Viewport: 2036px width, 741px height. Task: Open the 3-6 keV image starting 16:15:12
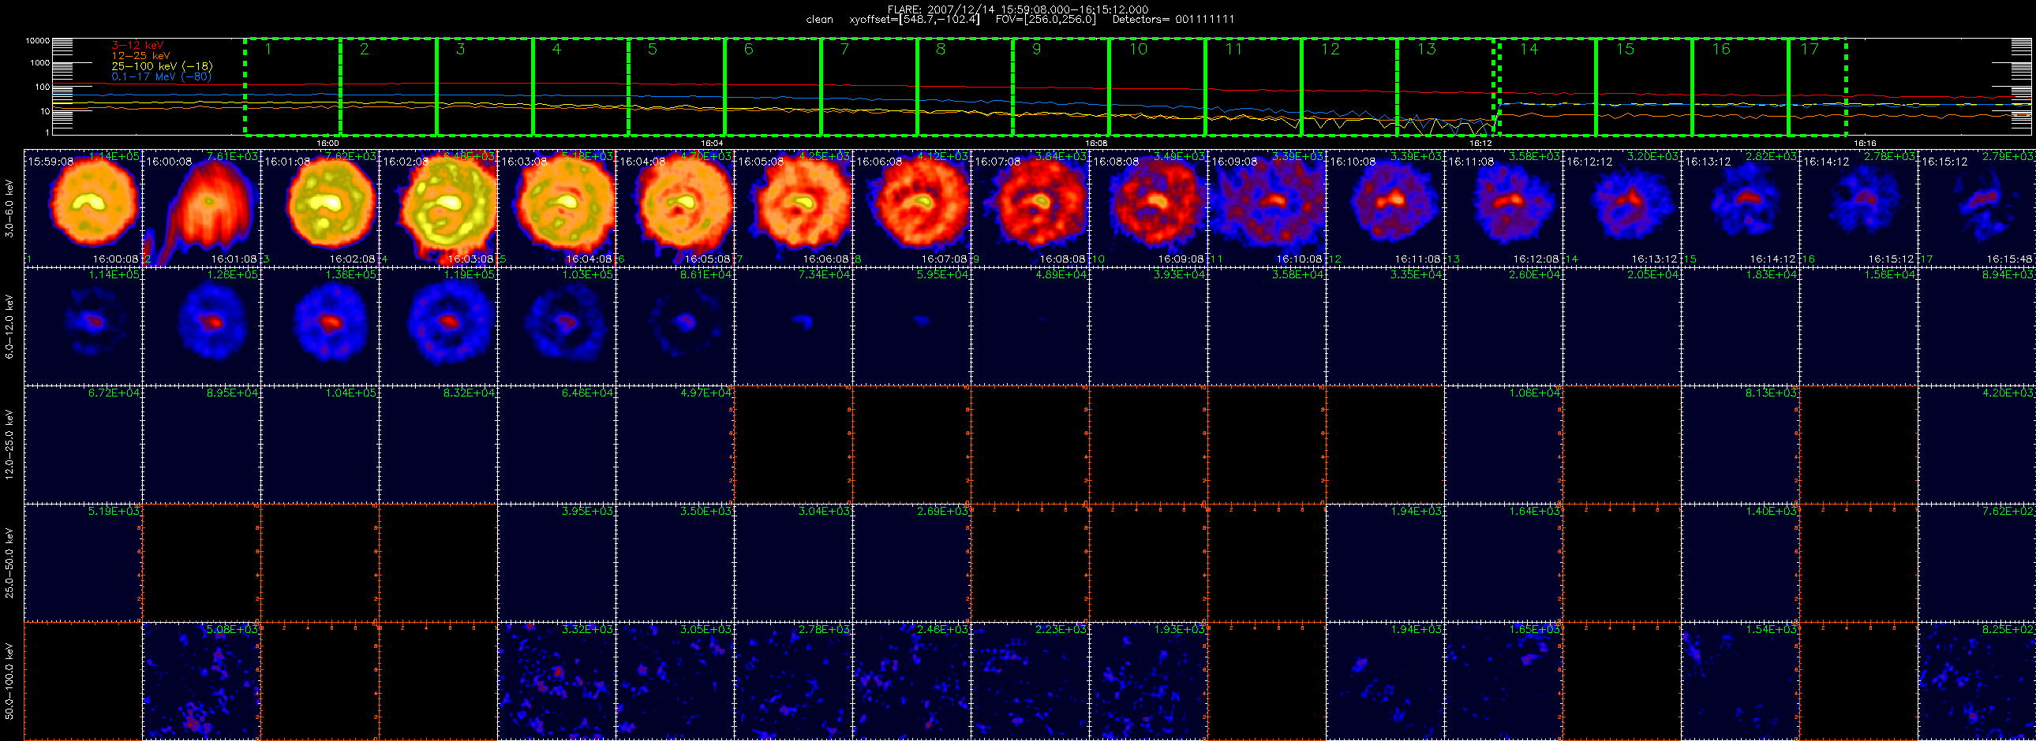click(1977, 207)
